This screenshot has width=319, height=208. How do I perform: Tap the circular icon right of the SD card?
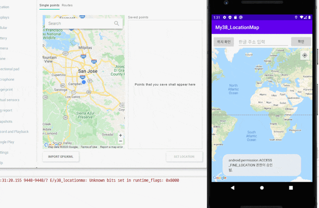coord(241,17)
